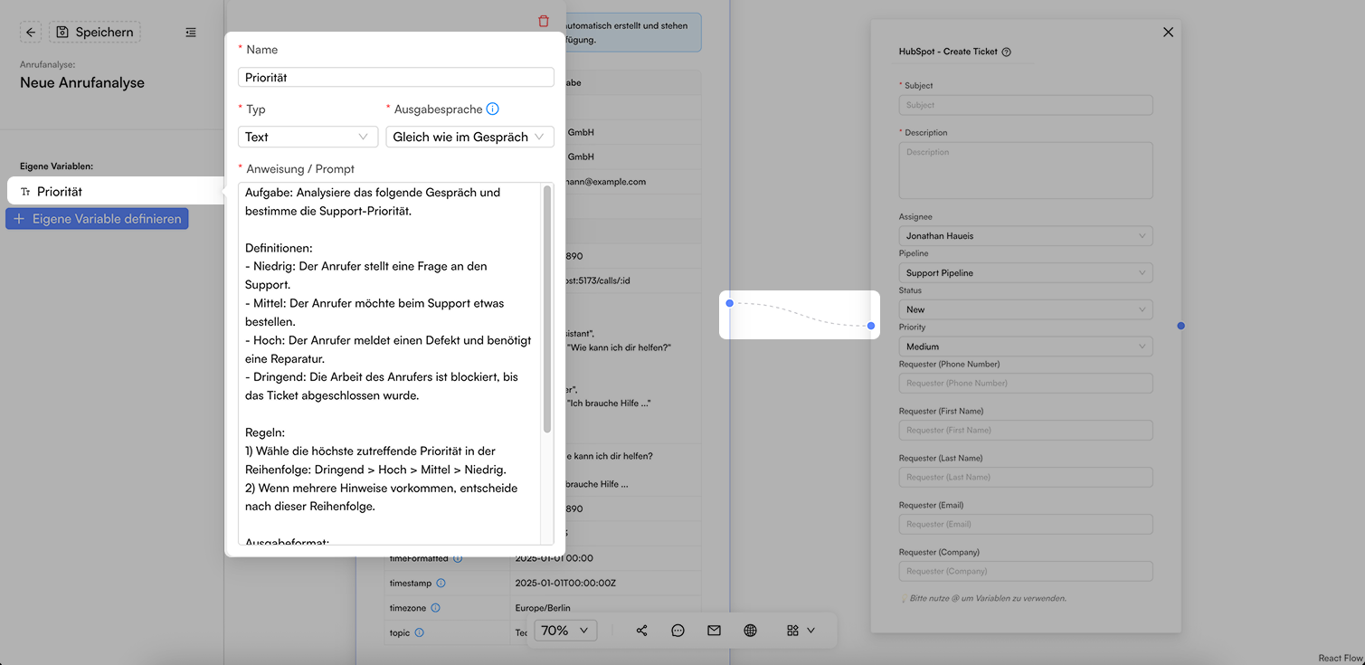Click the globe icon in bottom toolbar
Image resolution: width=1365 pixels, height=665 pixels.
(750, 631)
